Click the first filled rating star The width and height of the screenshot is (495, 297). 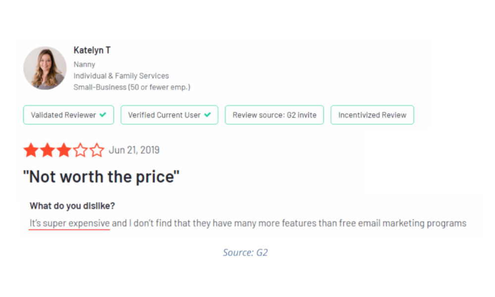point(31,150)
